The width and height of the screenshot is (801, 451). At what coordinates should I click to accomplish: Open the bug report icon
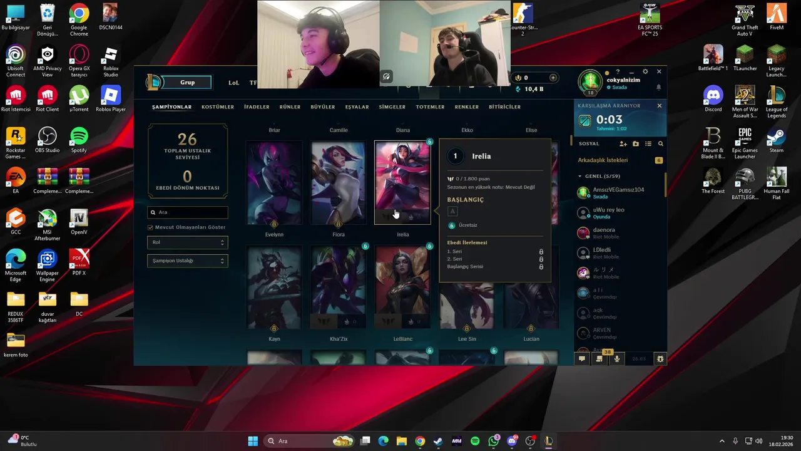pos(660,359)
